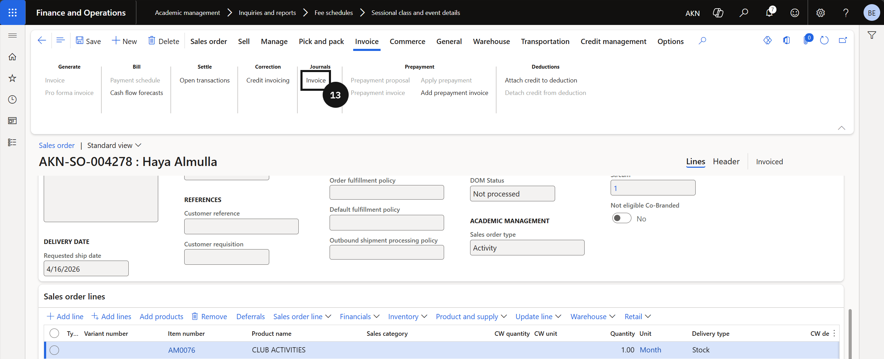Image resolution: width=884 pixels, height=359 pixels.
Task: Toggle Not eligible Co-Branded switch
Action: (621, 218)
